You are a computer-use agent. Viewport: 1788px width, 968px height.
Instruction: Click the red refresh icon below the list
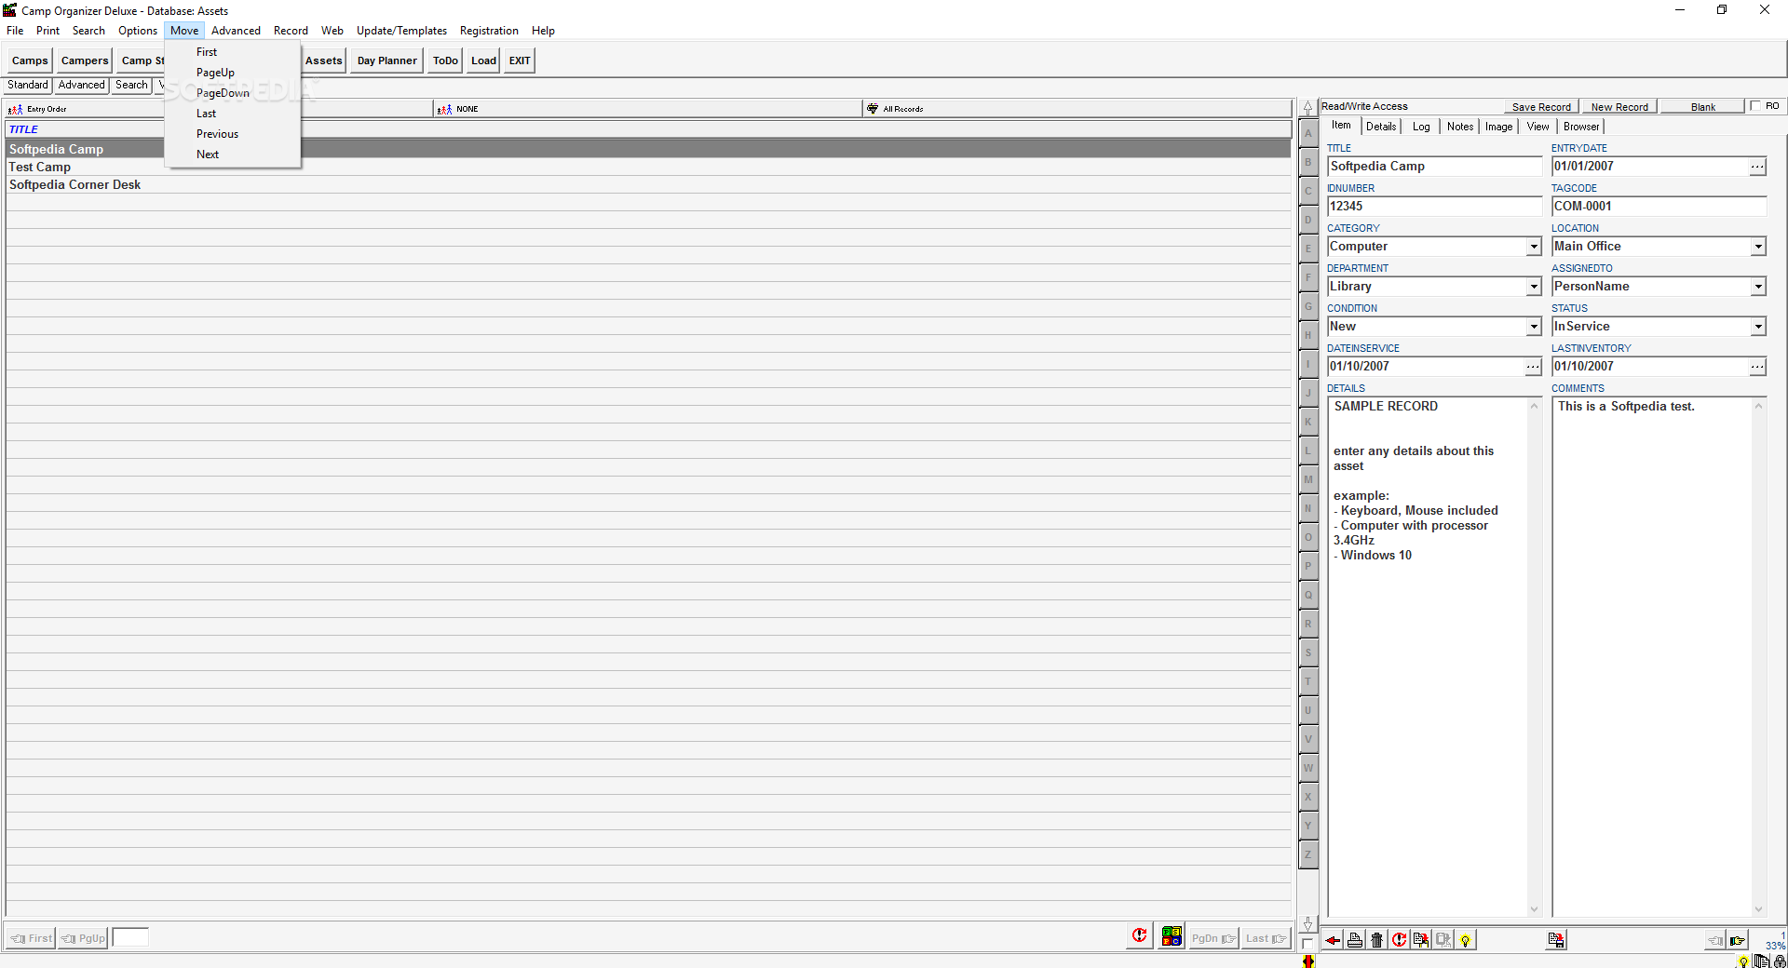click(1139, 936)
